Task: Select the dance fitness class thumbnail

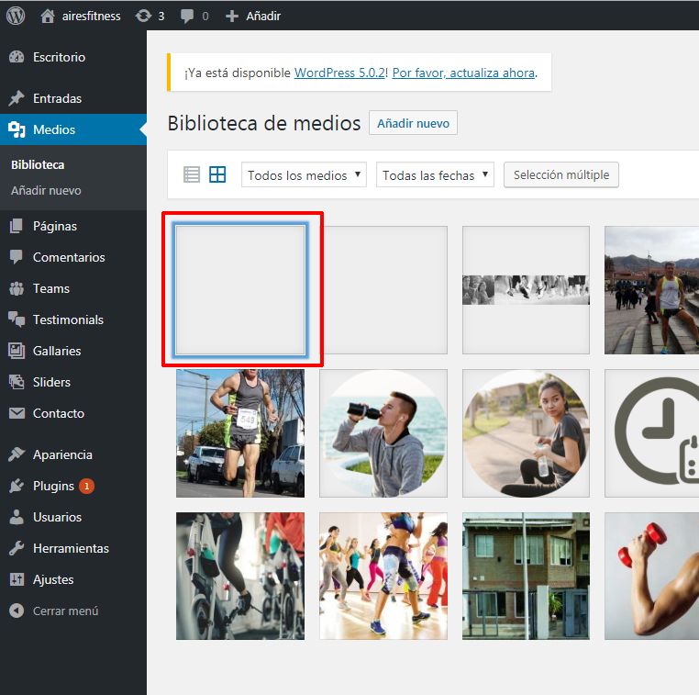Action: [x=383, y=576]
